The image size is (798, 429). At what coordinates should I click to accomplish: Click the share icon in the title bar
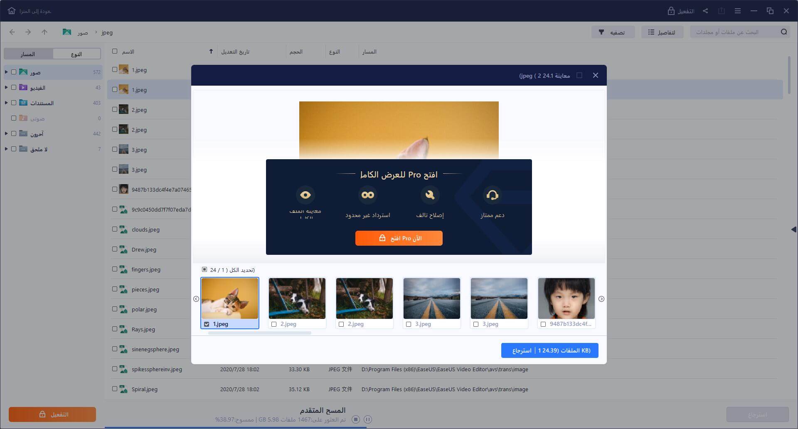[x=705, y=11]
